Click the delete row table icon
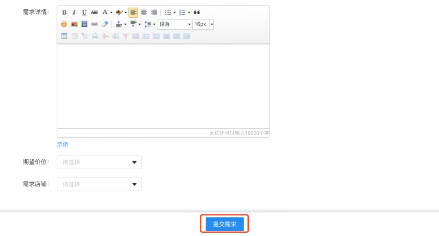The width and height of the screenshot is (439, 236). (x=105, y=36)
